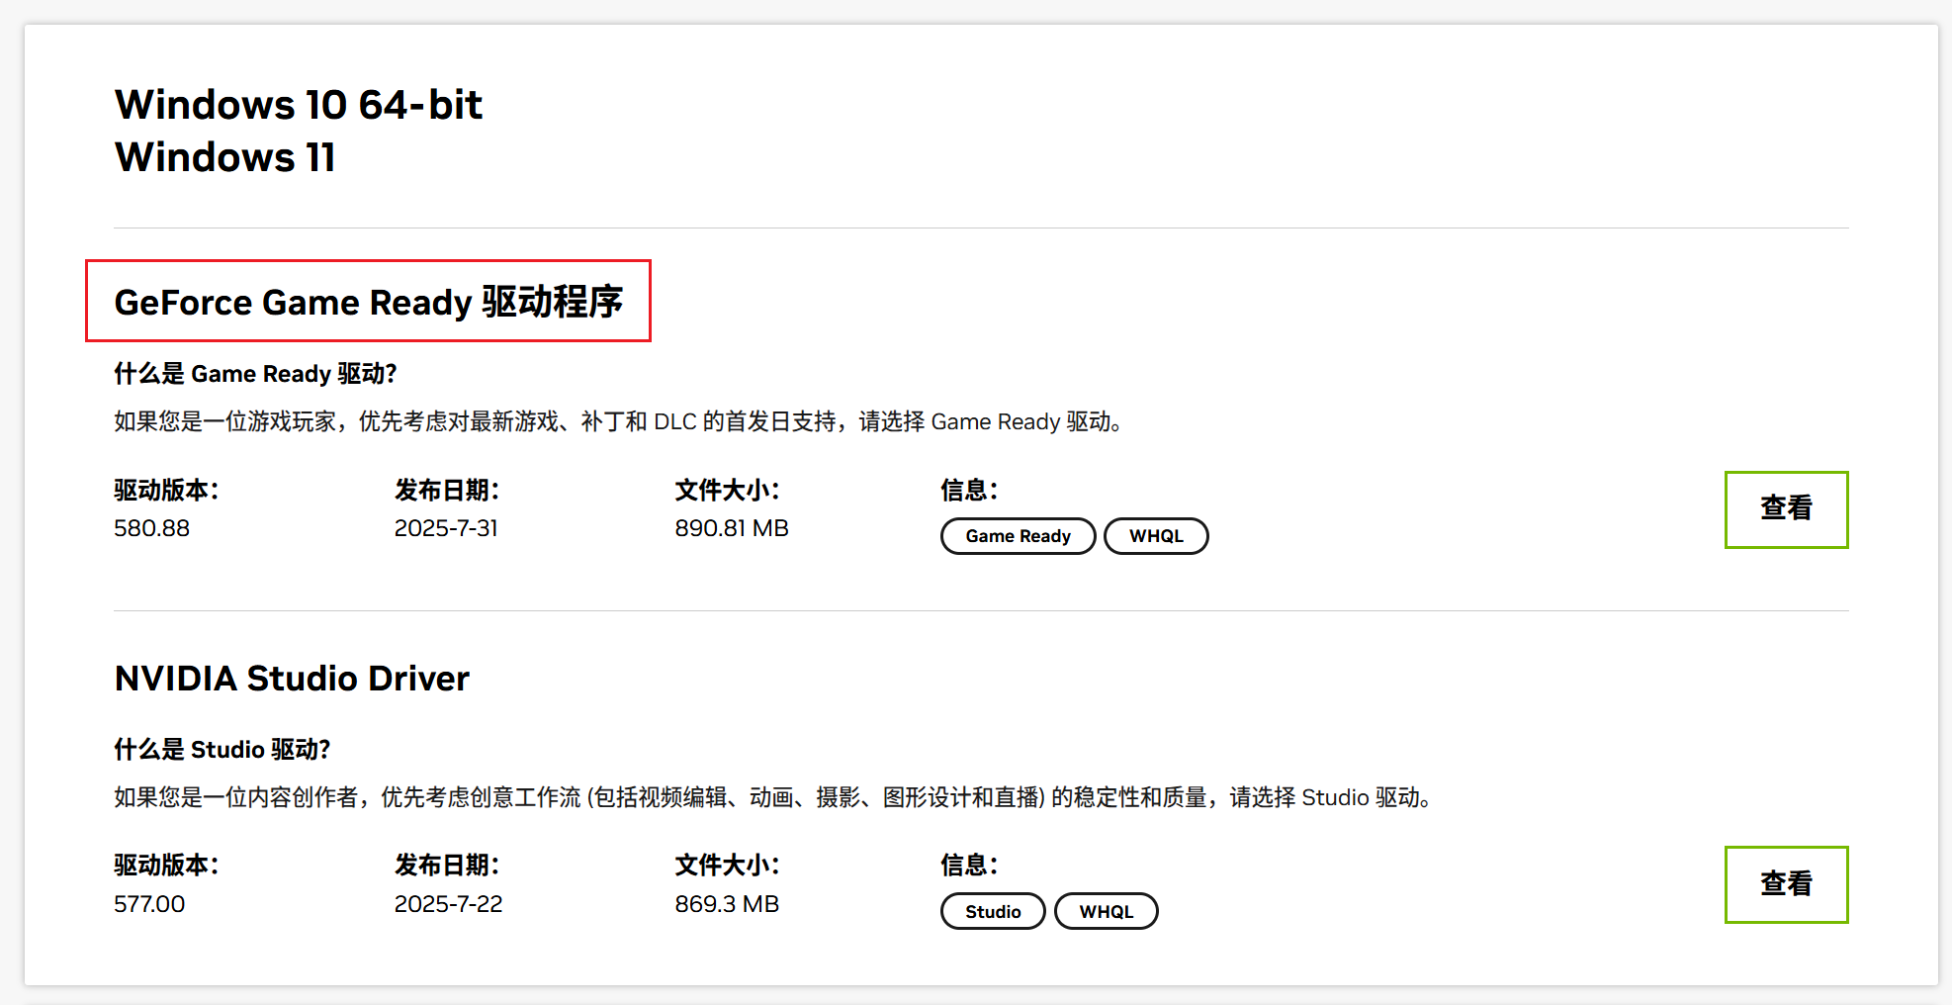This screenshot has height=1005, width=1952.
Task: Click 查看 for the NVIDIA Studio Driver
Action: (1786, 884)
